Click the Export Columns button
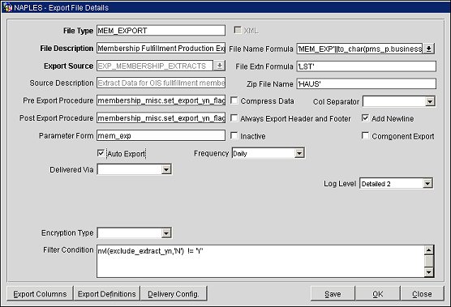This screenshot has height=307, width=451. point(40,294)
